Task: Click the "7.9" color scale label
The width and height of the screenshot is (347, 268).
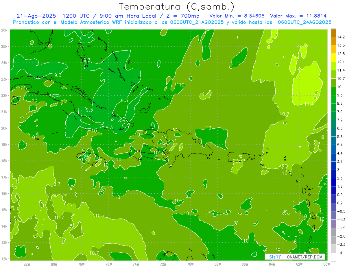Action: tap(340, 112)
